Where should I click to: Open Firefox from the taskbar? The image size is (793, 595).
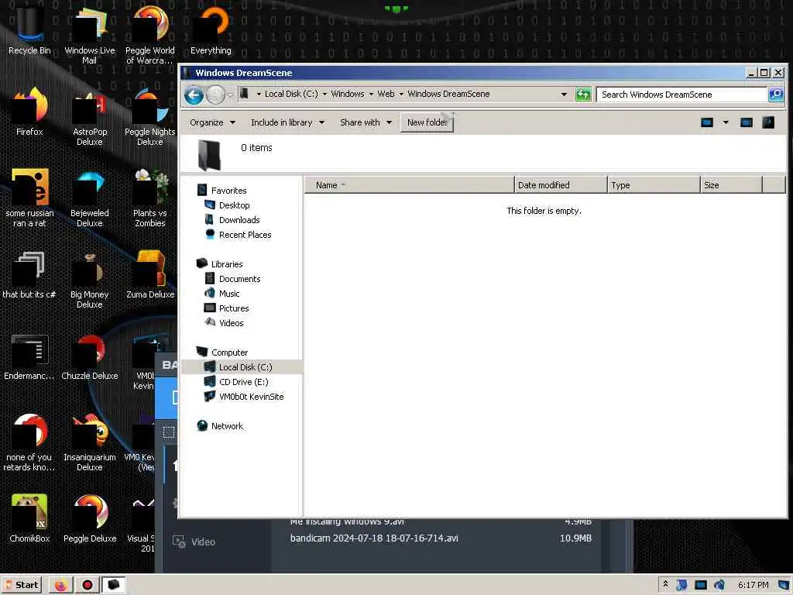point(60,585)
